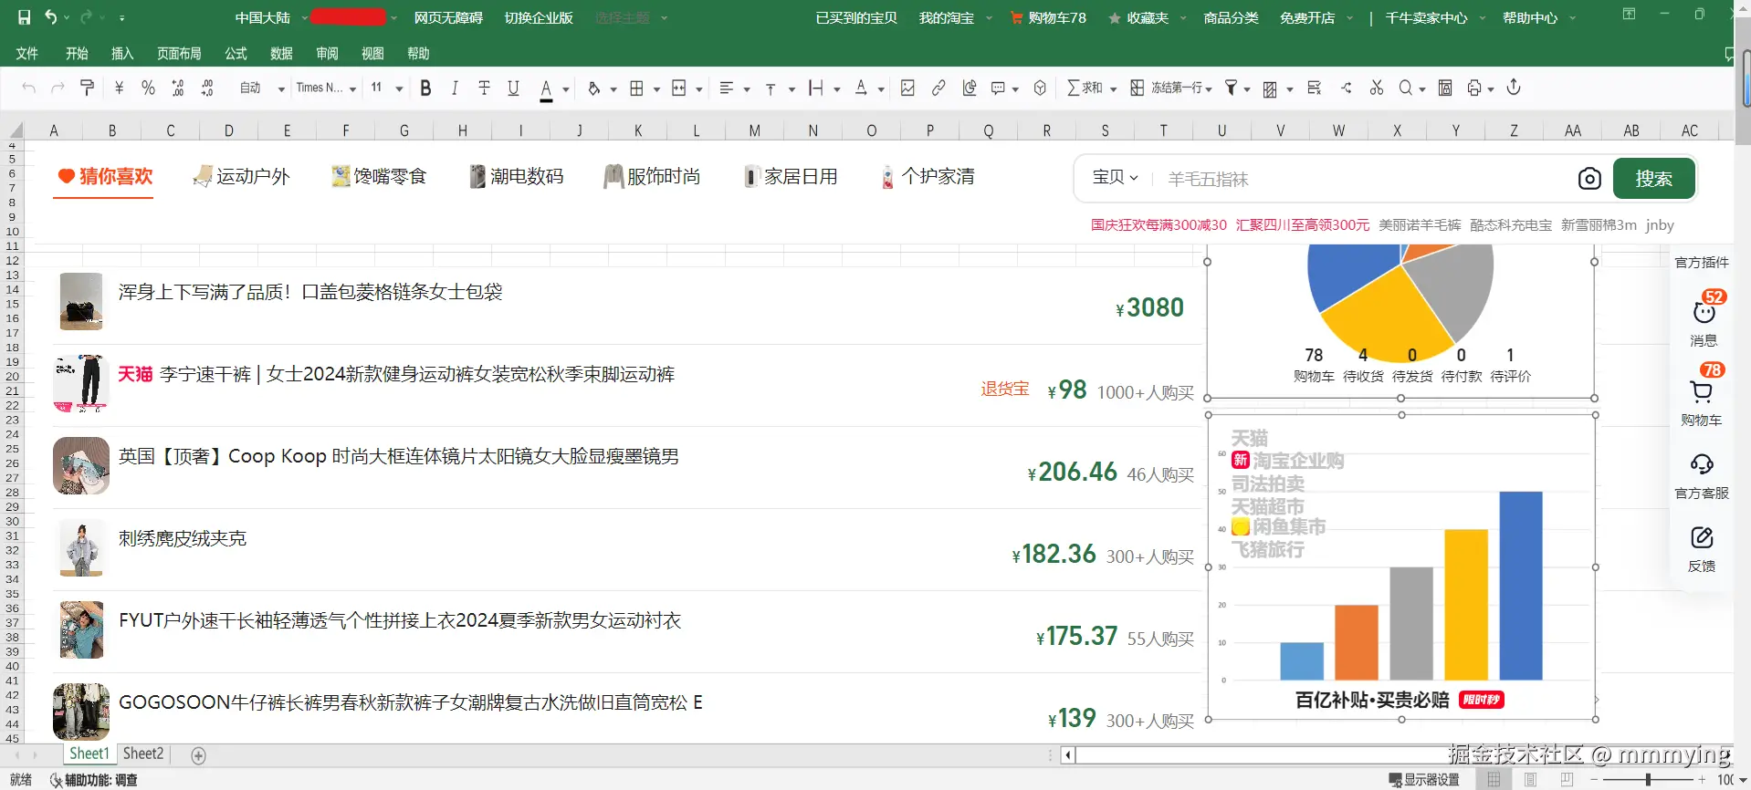Click the 国庆狂欢每满300减30 promo link
The image size is (1751, 790).
click(x=1159, y=225)
